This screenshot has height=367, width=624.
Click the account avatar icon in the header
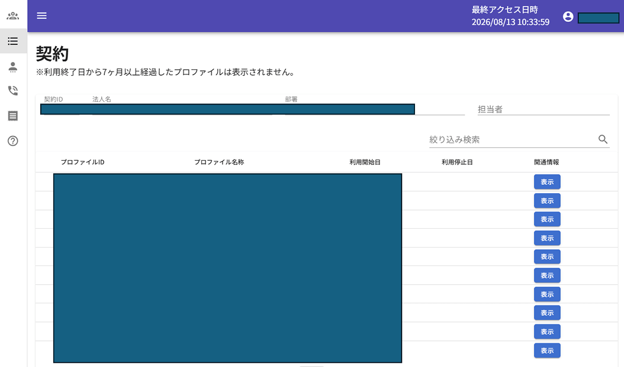click(568, 17)
